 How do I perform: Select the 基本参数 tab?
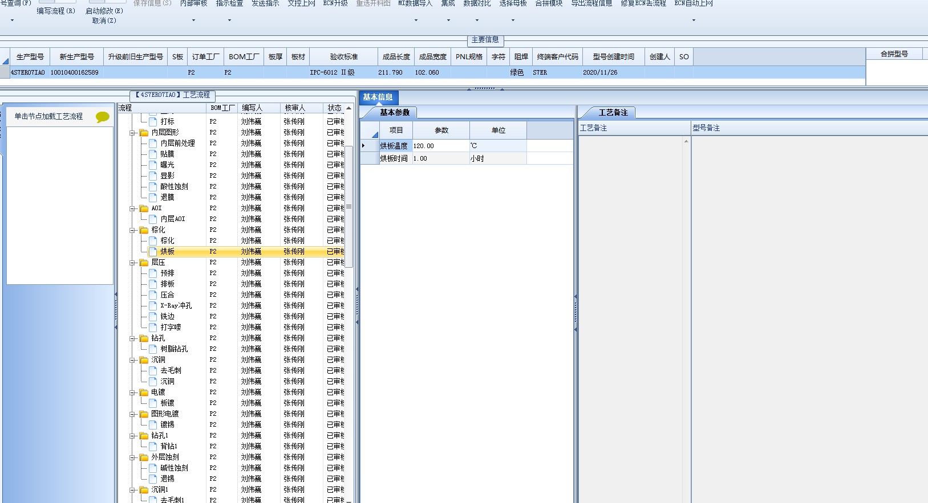[395, 113]
